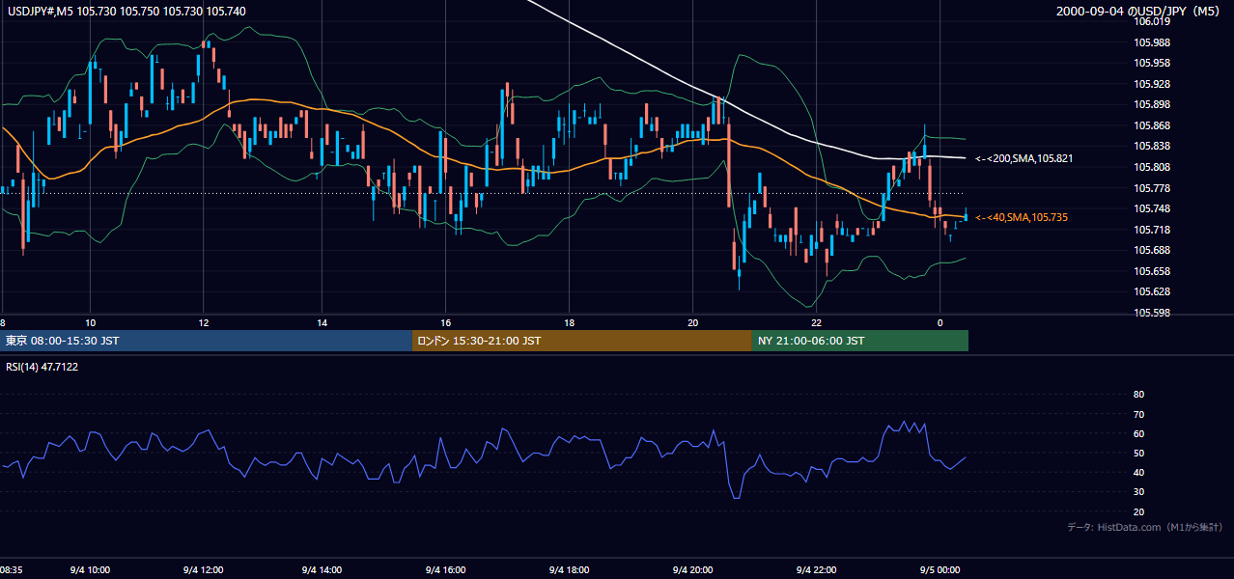Click the NY 21:00-06:00 JST session bar
Image resolution: width=1234 pixels, height=579 pixels.
pyautogui.click(x=860, y=341)
